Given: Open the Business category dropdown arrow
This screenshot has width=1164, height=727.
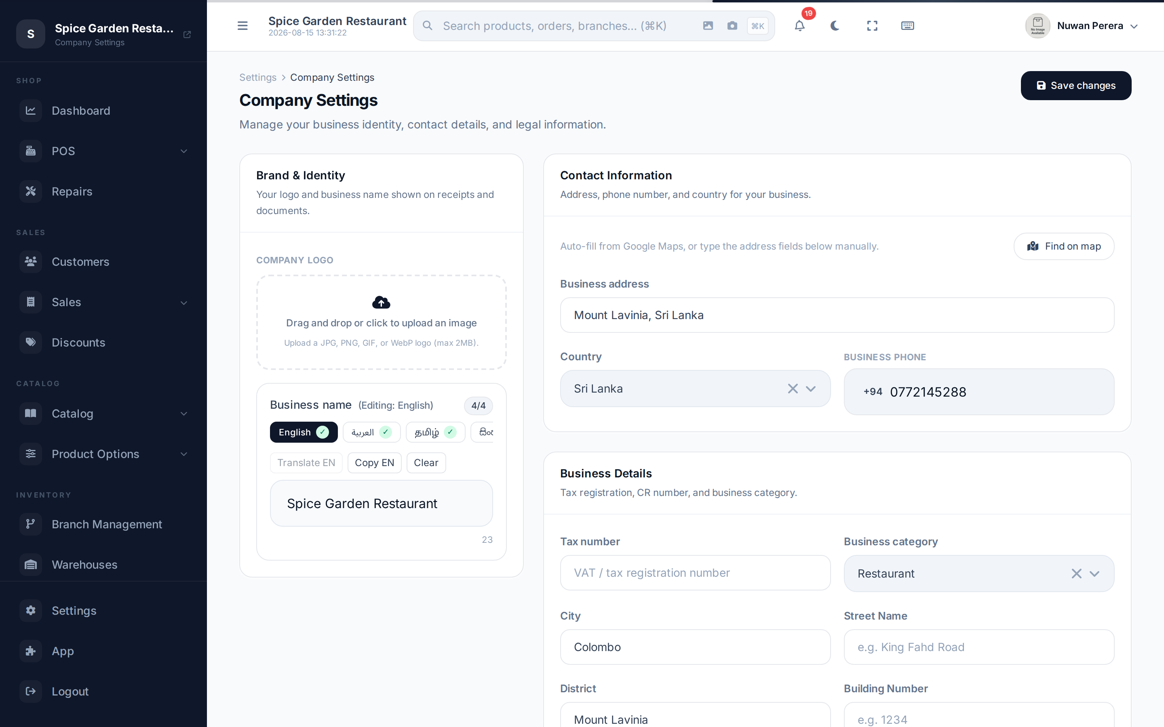Looking at the screenshot, I should pos(1094,574).
